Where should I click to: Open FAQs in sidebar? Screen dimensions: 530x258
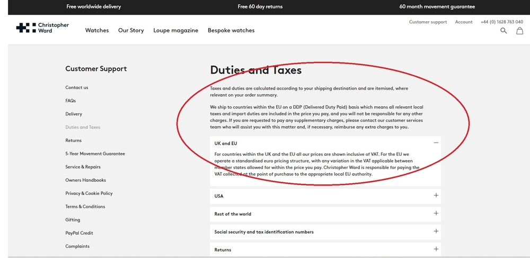tap(70, 101)
